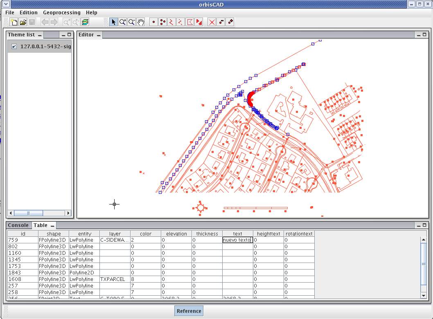This screenshot has height=319, width=433.
Task: Open the Edition menu
Action: (29, 13)
